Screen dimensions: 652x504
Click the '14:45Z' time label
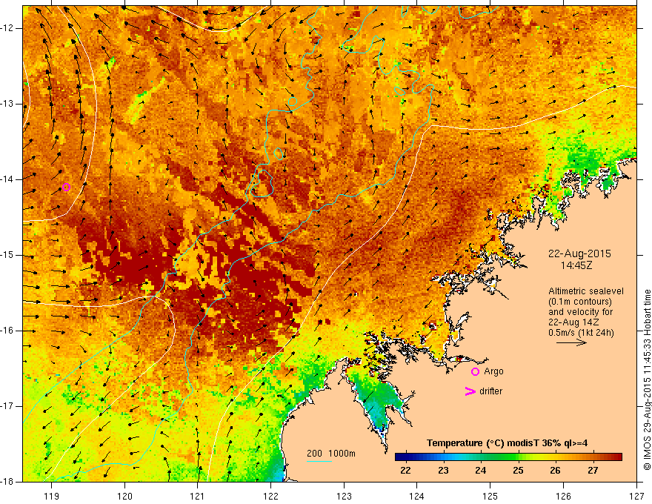(576, 265)
